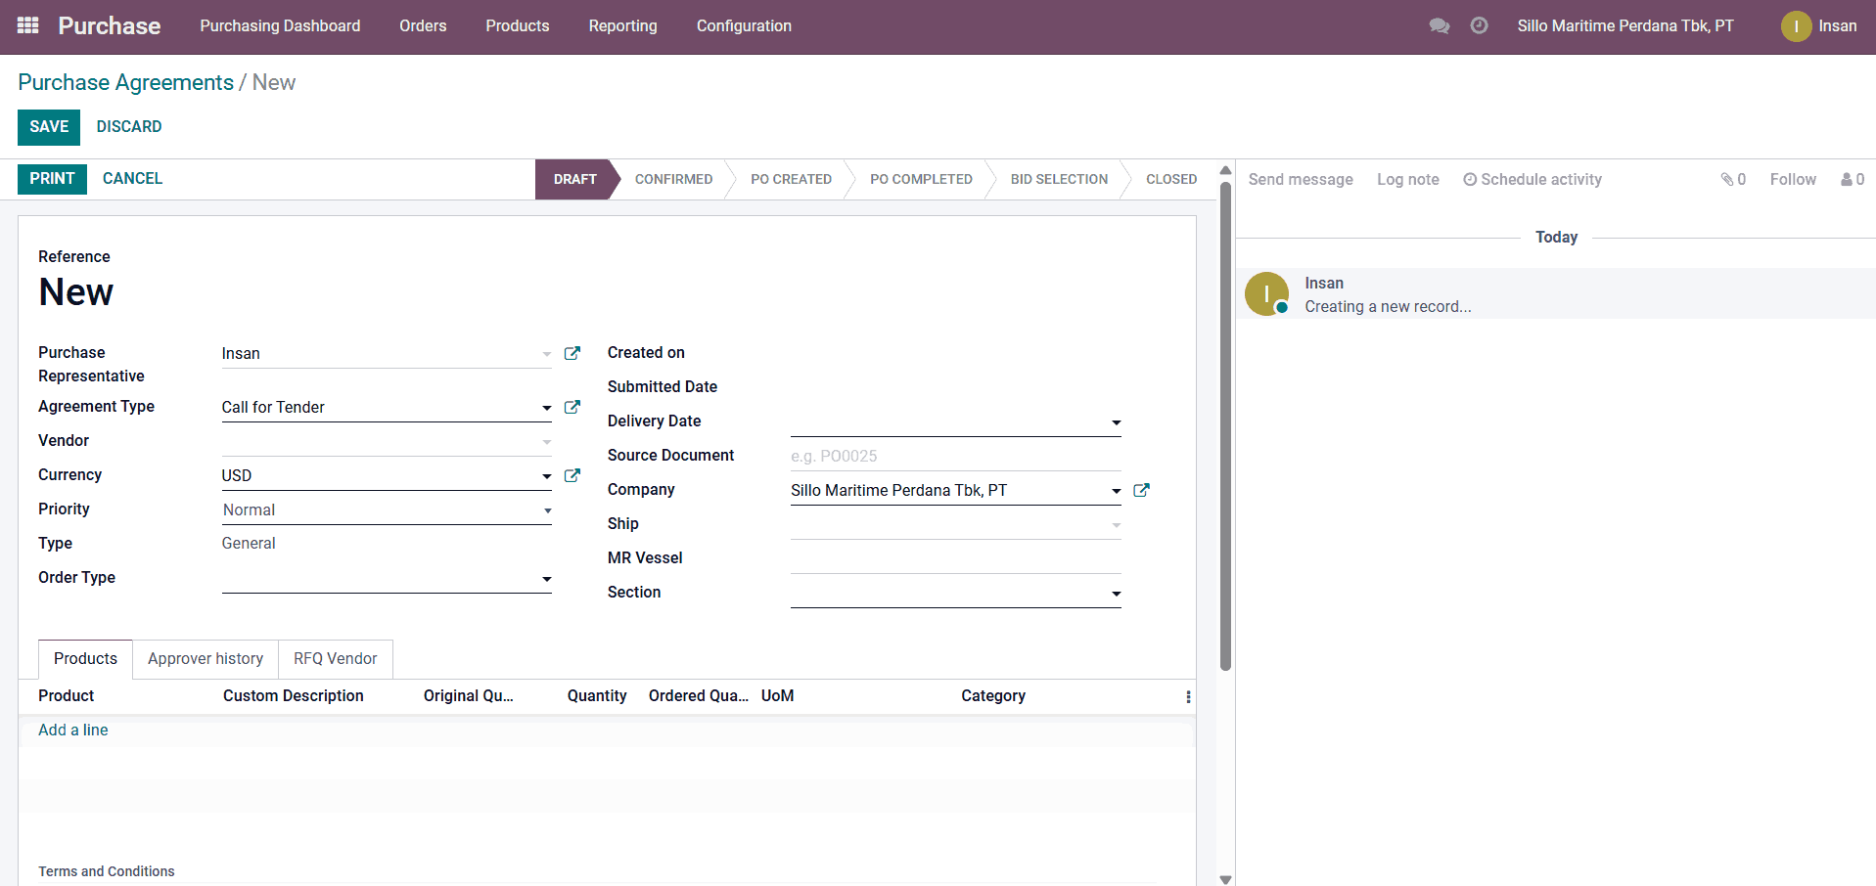1876x886 pixels.
Task: Click the SAVE button
Action: point(49,127)
